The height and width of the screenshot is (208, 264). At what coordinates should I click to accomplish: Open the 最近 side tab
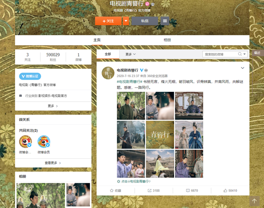coord(257,53)
